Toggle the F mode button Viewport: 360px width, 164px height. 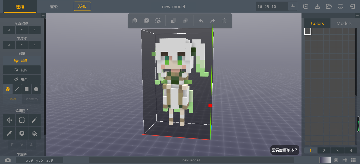[x=12, y=145]
